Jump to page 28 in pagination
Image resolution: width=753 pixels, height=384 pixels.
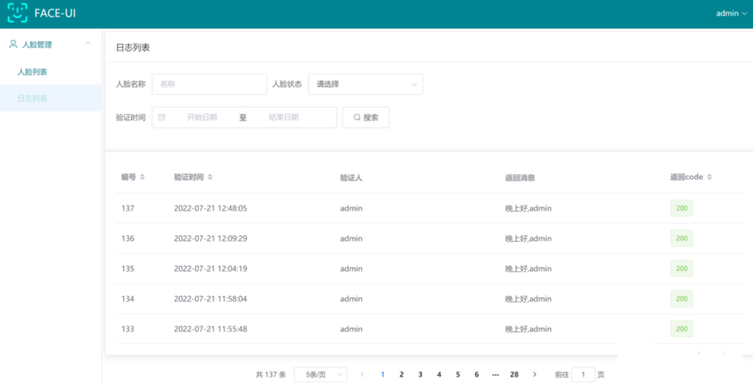514,374
